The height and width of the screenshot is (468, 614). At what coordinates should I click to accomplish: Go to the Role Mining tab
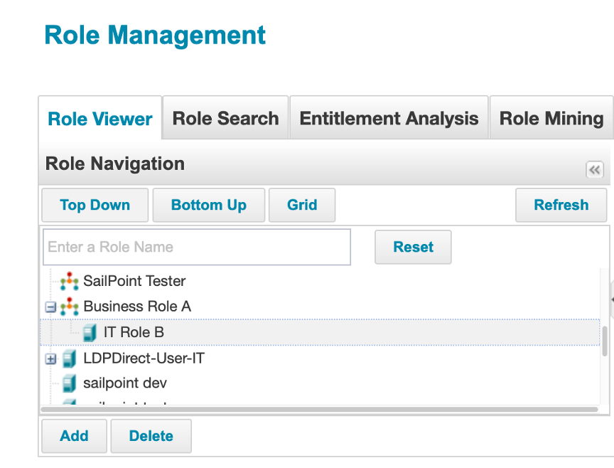pos(551,118)
